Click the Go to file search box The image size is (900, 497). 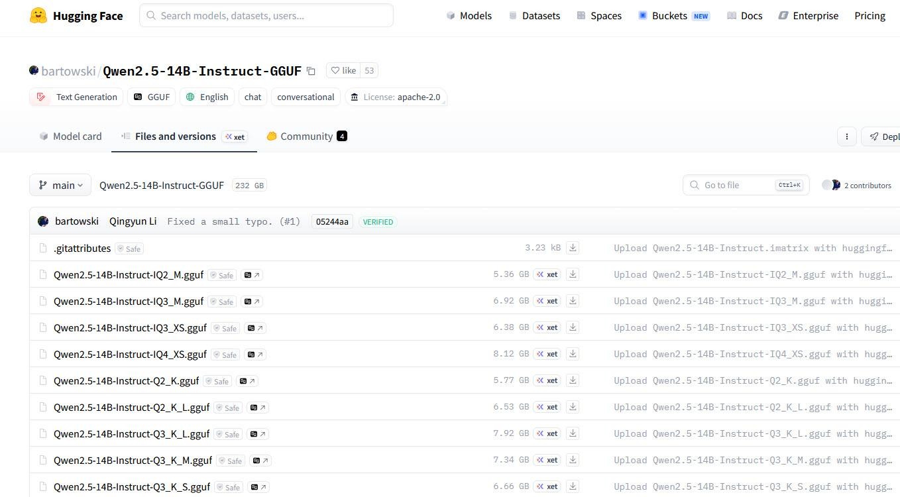pyautogui.click(x=746, y=186)
